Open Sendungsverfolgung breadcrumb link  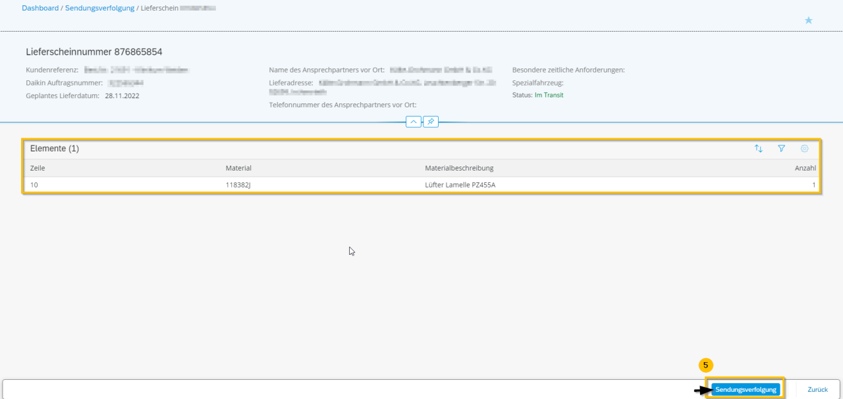pyautogui.click(x=99, y=8)
